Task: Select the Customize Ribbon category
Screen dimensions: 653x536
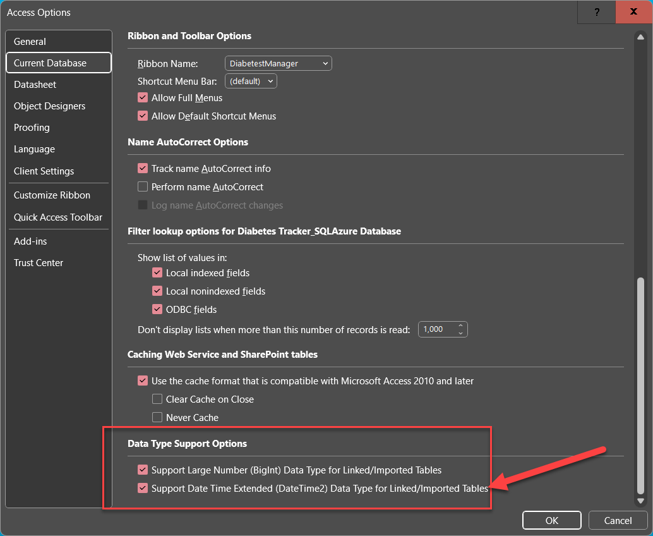Action: tap(52, 195)
